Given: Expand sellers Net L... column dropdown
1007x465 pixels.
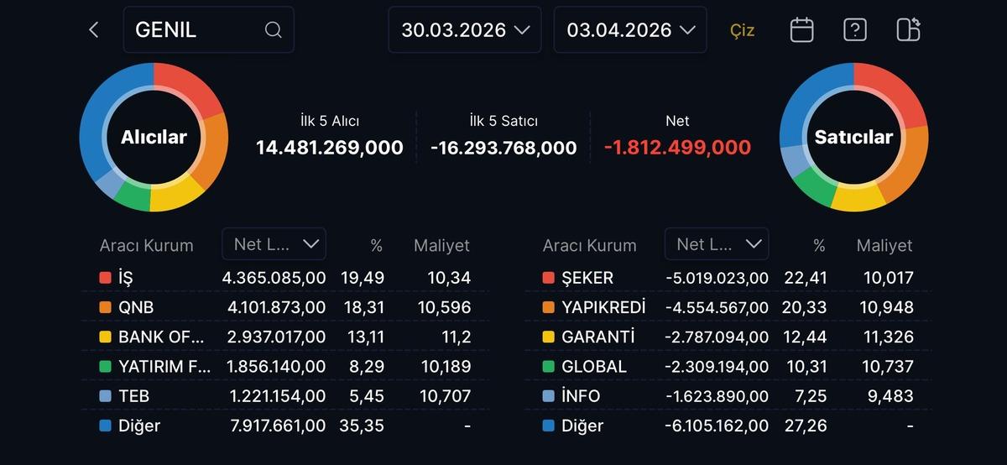Looking at the screenshot, I should 717,244.
